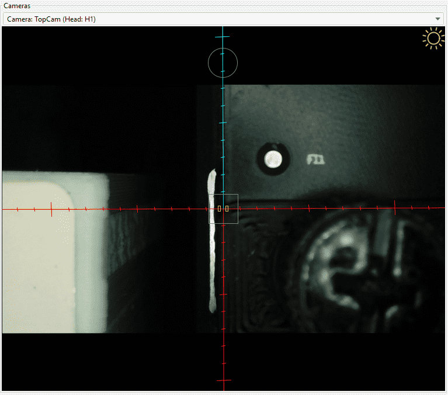Screen dimensions: 448x395
Task: Click the crosshair center intersection point
Action: tap(223, 209)
